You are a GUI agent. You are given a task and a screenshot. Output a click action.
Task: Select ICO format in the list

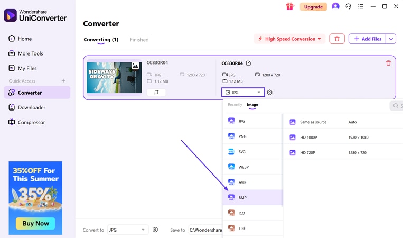tap(252, 213)
